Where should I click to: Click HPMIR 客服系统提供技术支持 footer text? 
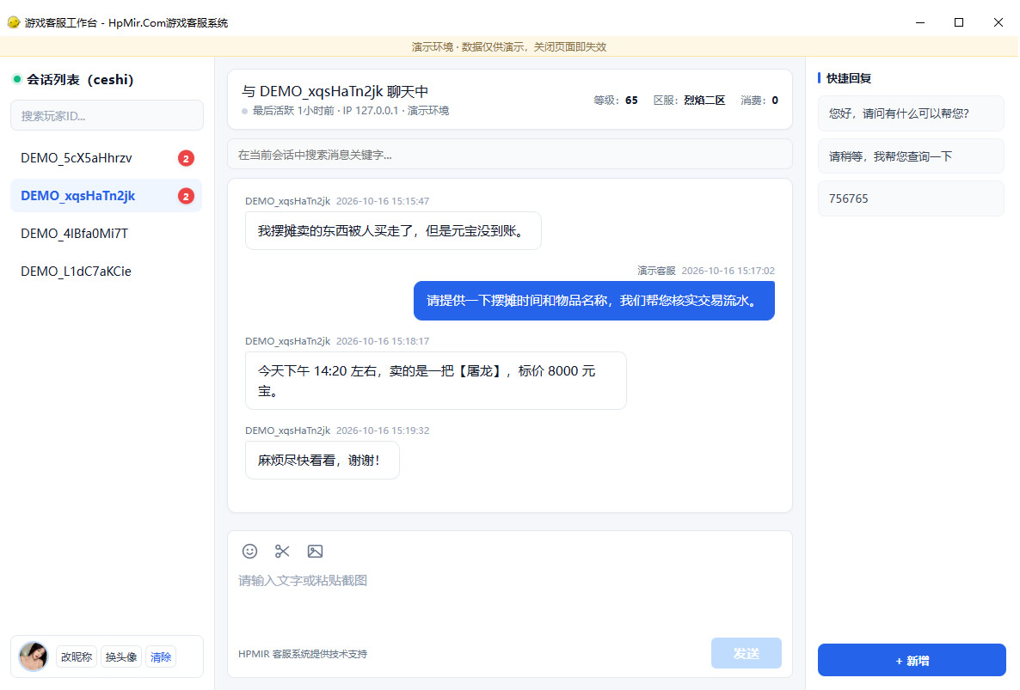coord(303,654)
